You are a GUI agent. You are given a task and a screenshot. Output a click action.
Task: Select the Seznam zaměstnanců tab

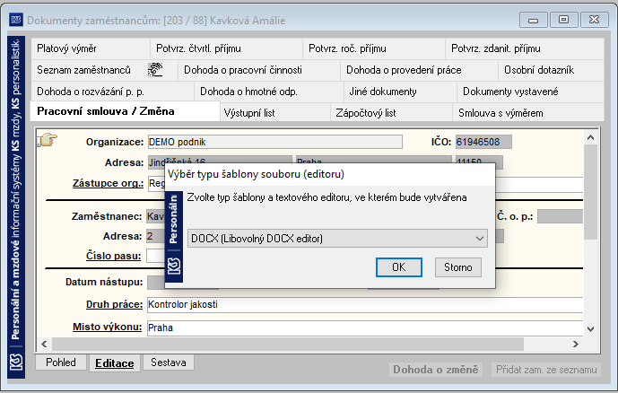(x=104, y=70)
